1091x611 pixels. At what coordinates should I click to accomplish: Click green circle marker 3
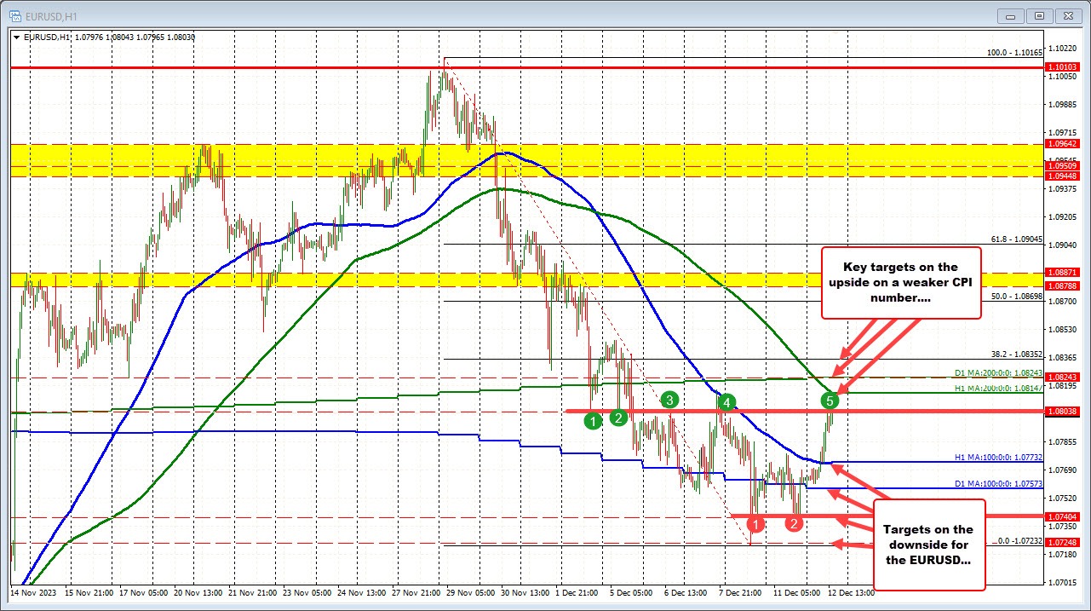pos(668,400)
